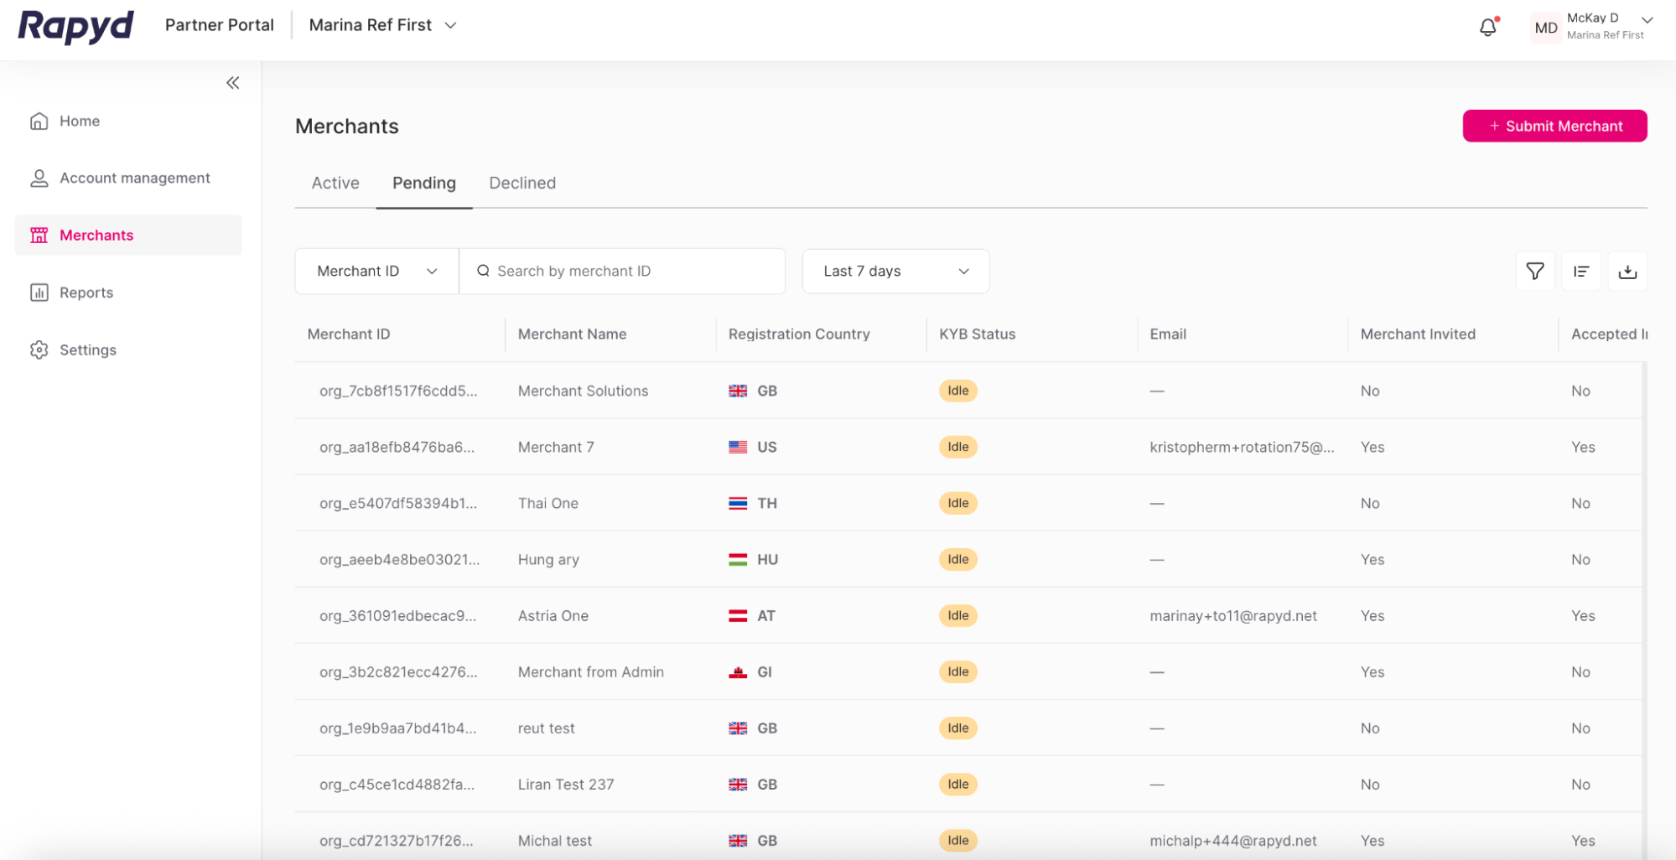Navigate to Home in the sidebar
This screenshot has height=860, width=1676.
click(78, 121)
